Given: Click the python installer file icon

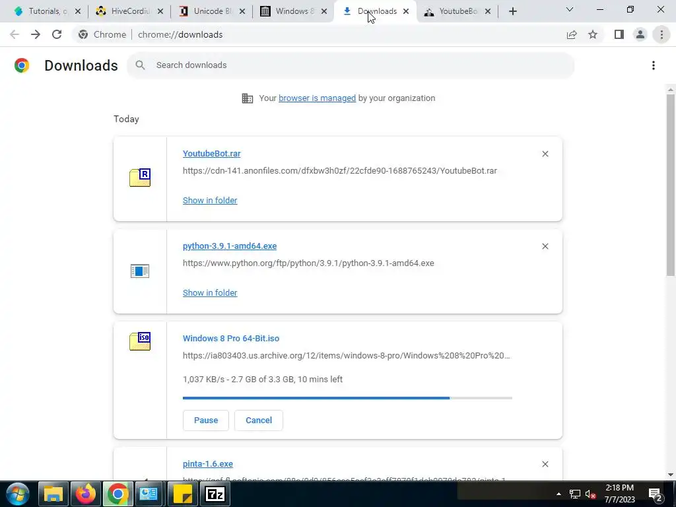Looking at the screenshot, I should point(140,271).
